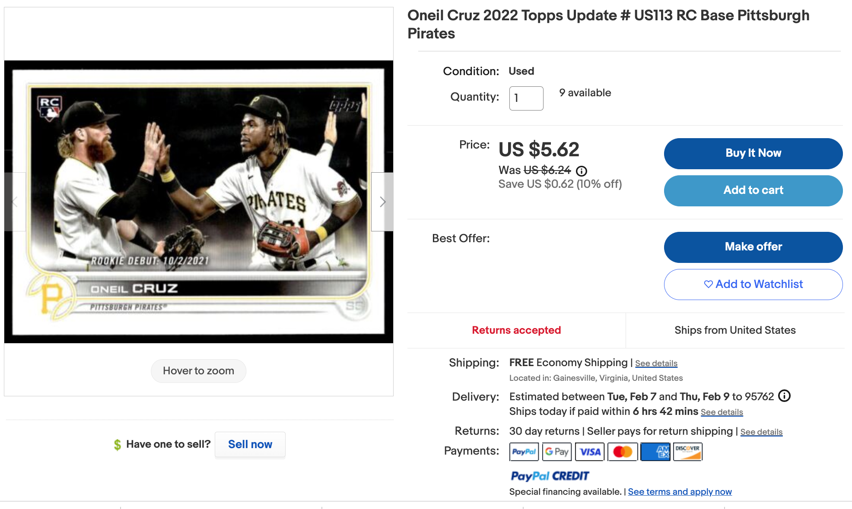The image size is (852, 509).
Task: Click the Discover payment icon
Action: pyautogui.click(x=688, y=452)
